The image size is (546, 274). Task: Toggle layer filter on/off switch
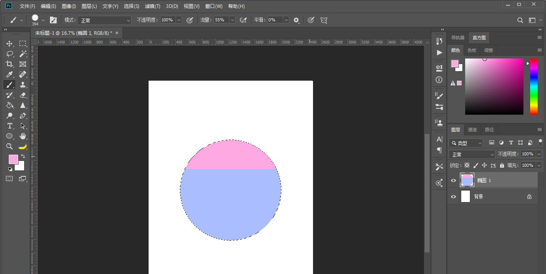click(x=540, y=142)
